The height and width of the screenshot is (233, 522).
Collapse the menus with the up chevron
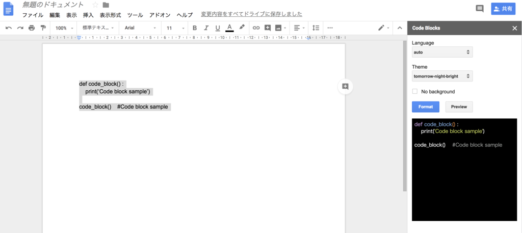(400, 28)
